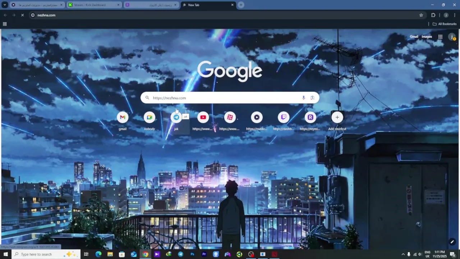
Task: Open the All Bookmarks folder
Action: coord(445,24)
